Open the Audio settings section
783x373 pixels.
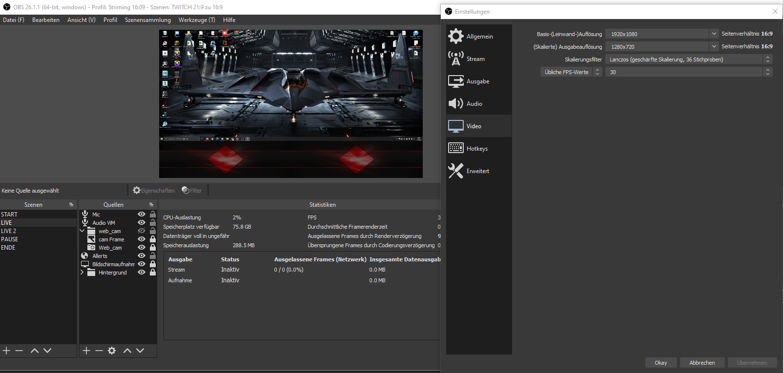474,104
